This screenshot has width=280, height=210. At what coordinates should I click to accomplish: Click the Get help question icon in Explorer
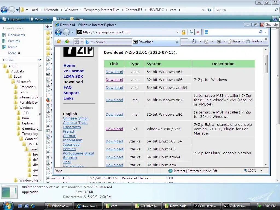point(275,19)
